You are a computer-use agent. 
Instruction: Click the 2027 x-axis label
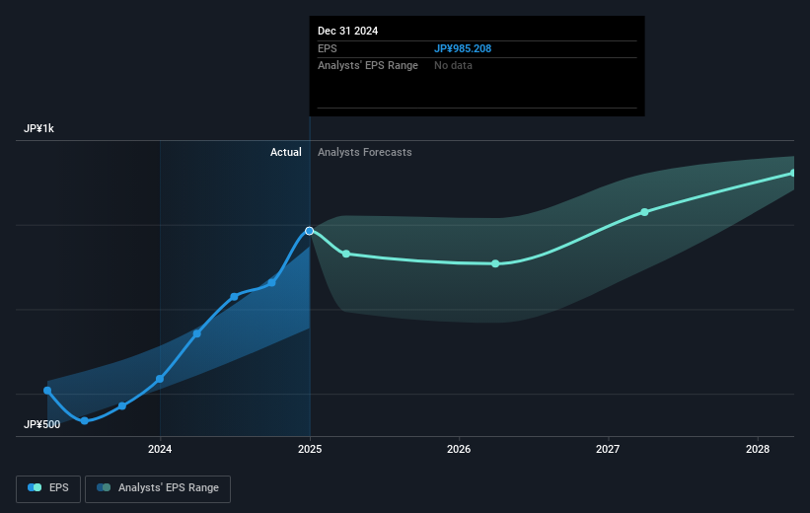608,449
